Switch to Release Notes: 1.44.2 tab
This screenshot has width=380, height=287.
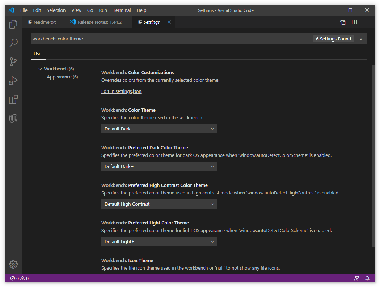[99, 22]
